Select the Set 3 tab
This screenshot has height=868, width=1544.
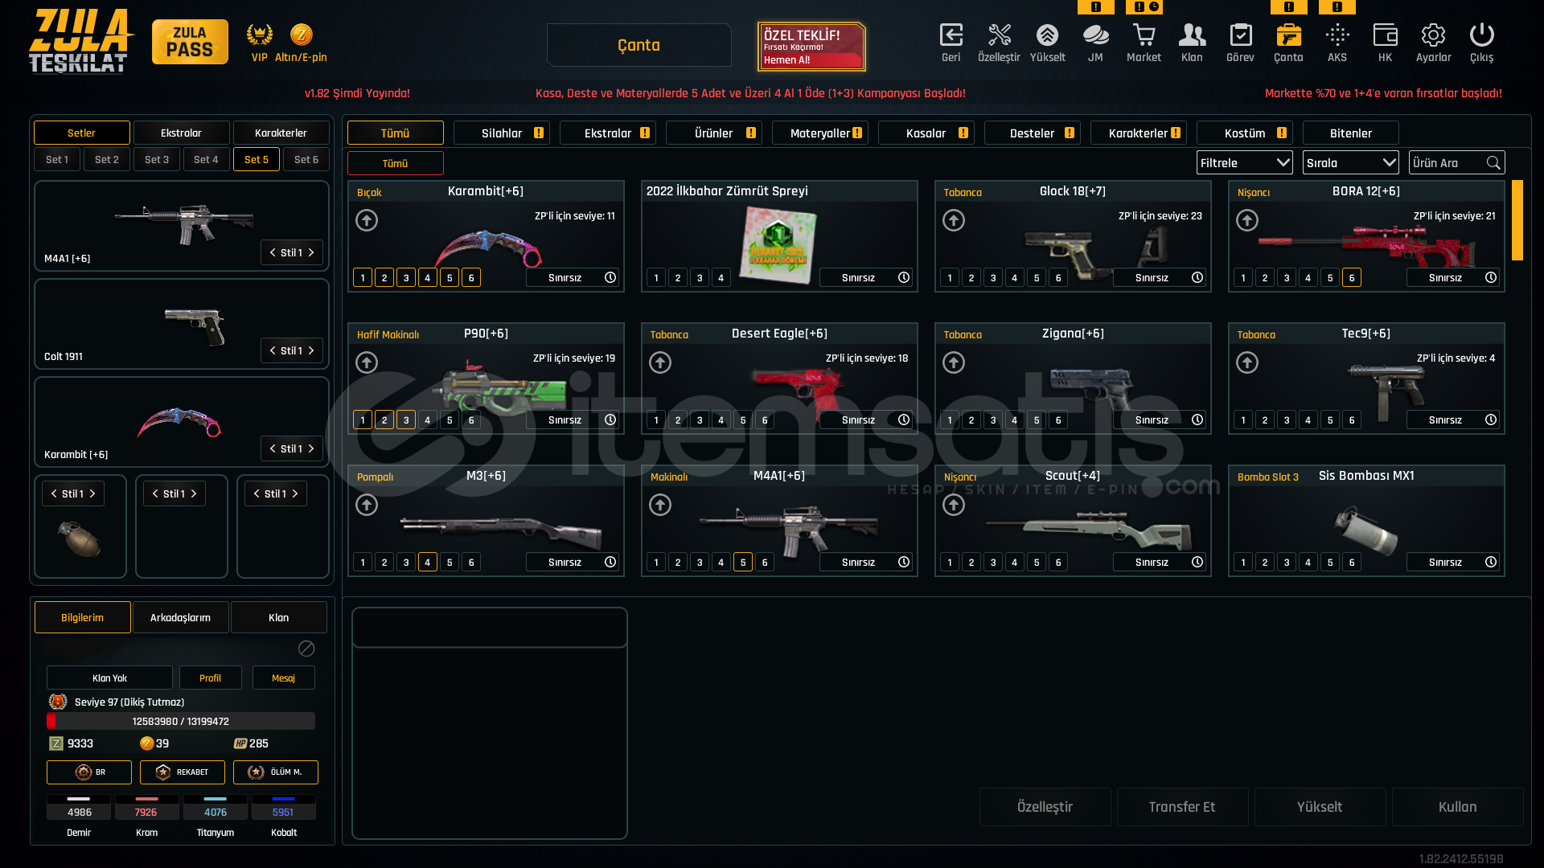click(x=157, y=160)
